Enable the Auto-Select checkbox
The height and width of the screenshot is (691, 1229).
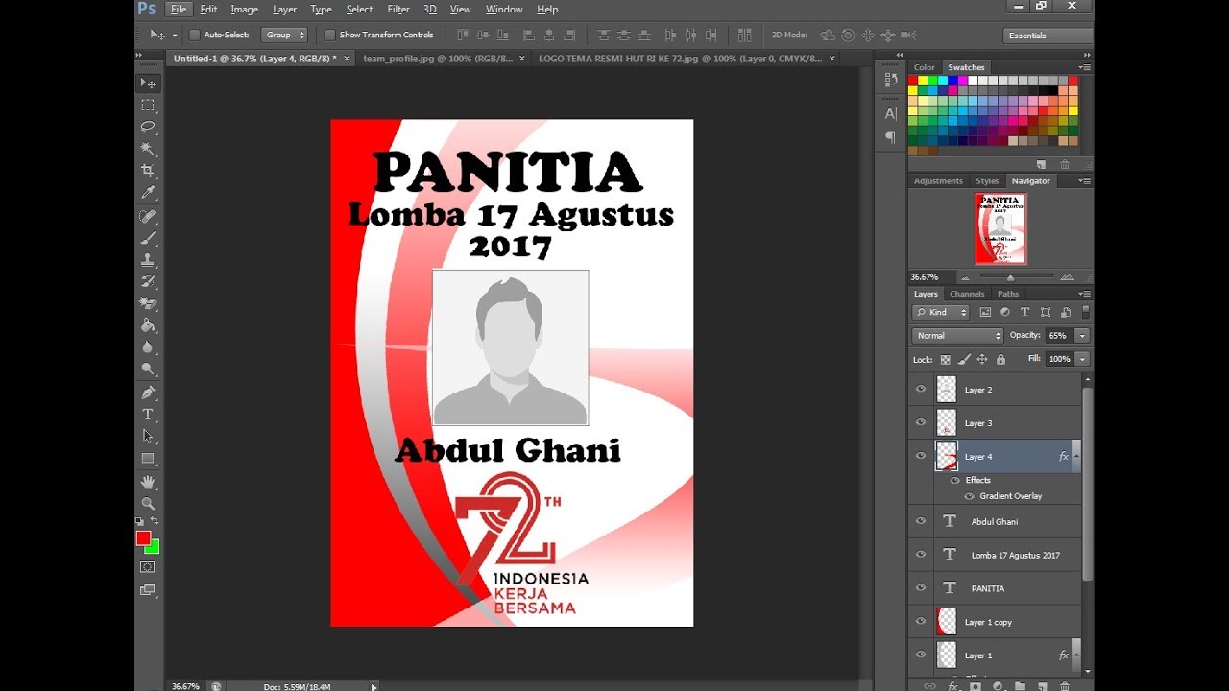[195, 35]
